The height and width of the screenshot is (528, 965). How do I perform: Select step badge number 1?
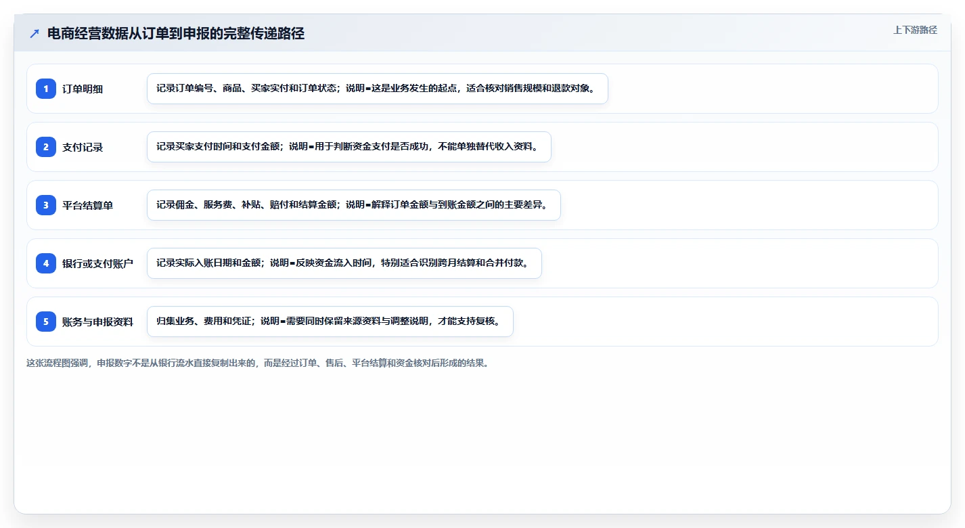pos(46,89)
